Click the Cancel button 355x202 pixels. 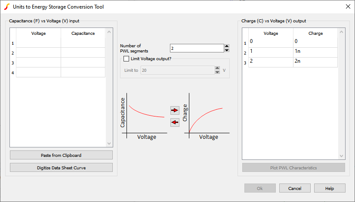coord(295,188)
